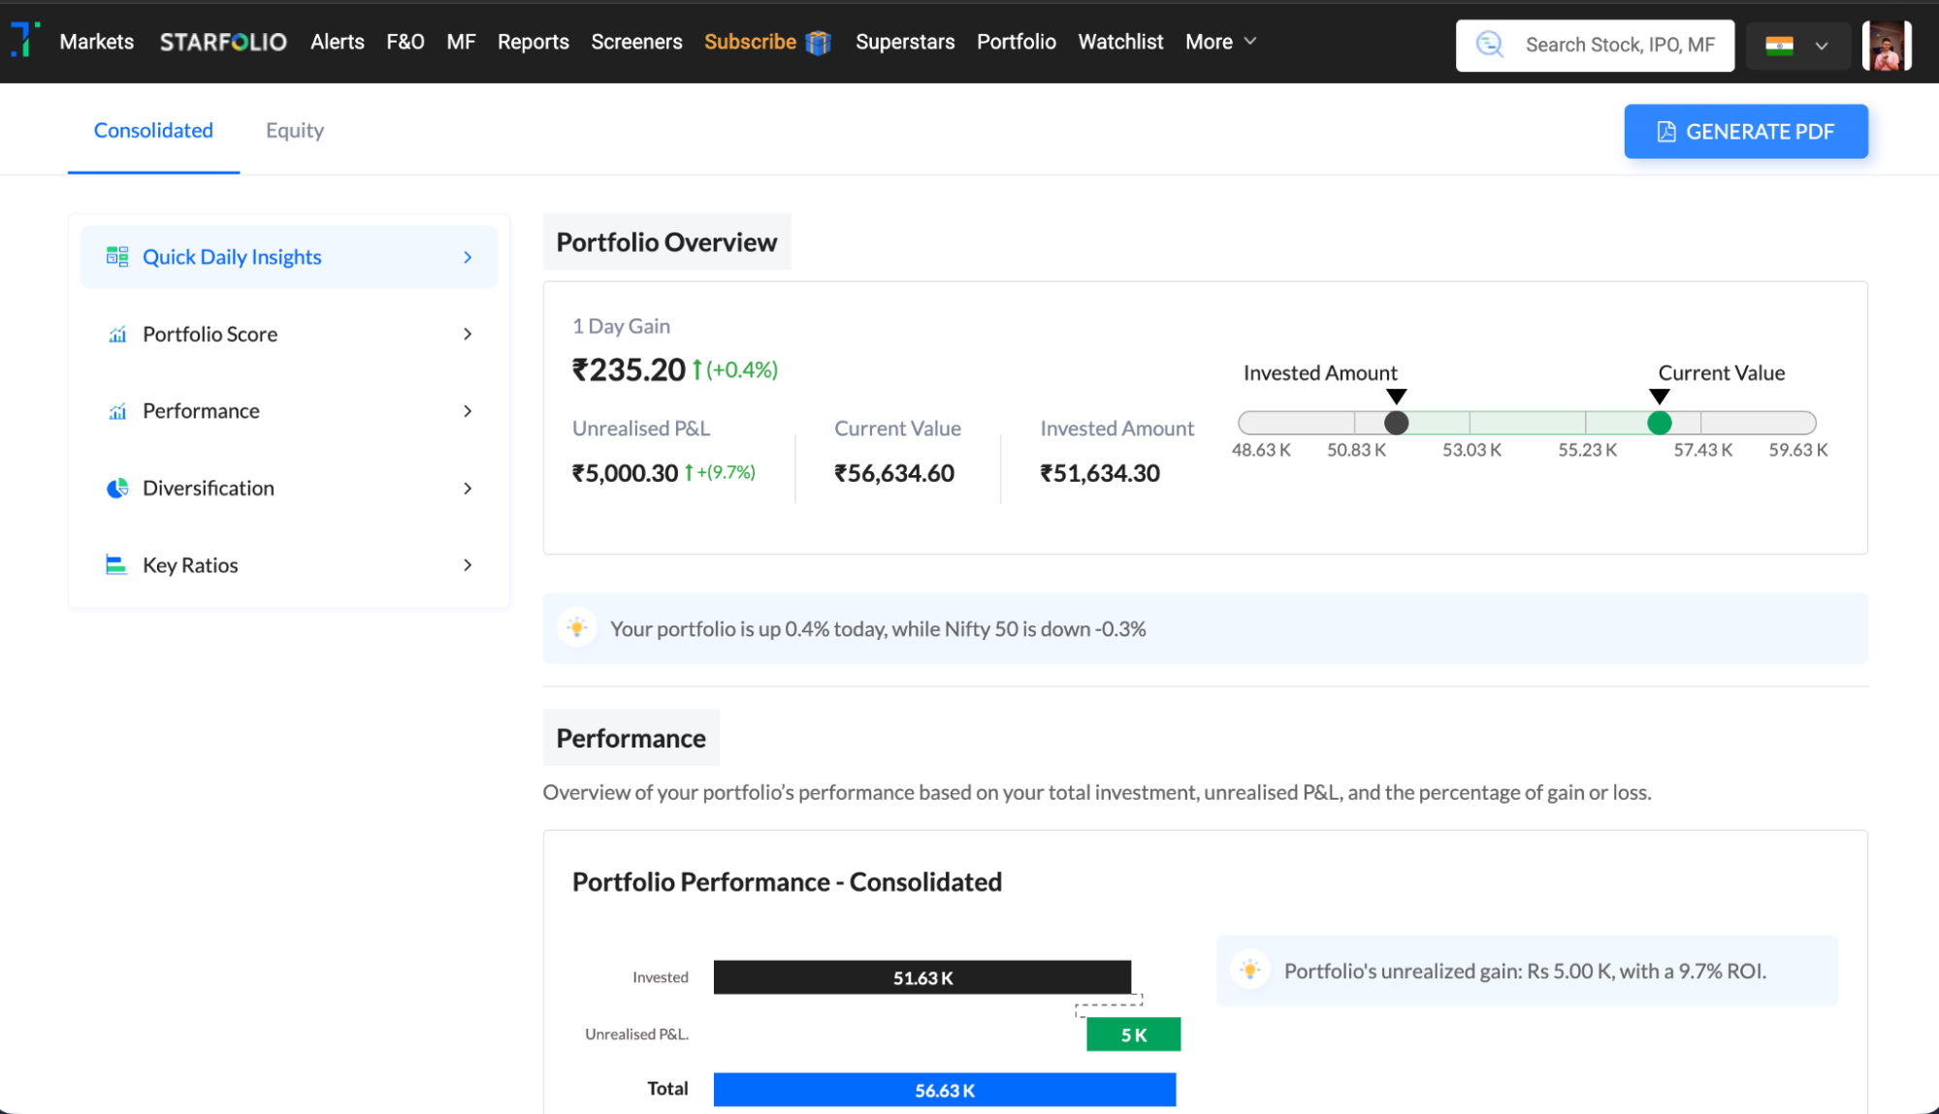Expand the Key Ratios chevron arrow
The width and height of the screenshot is (1939, 1114).
(x=468, y=565)
